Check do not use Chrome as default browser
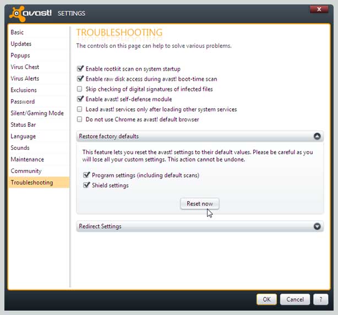The width and height of the screenshot is (338, 315). point(79,120)
